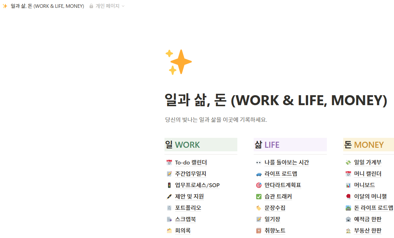This screenshot has height=238, width=394.
Task: Open the 일기장 page
Action: coord(272,219)
